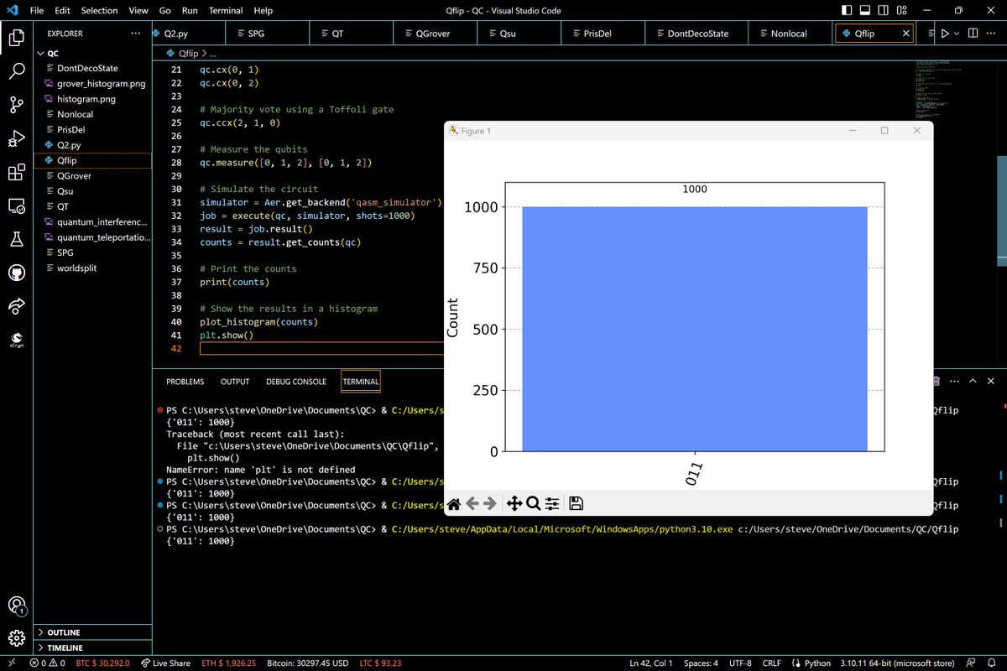Open the PROBLEMS panel tab
The height and width of the screenshot is (671, 1007).
[x=185, y=382]
